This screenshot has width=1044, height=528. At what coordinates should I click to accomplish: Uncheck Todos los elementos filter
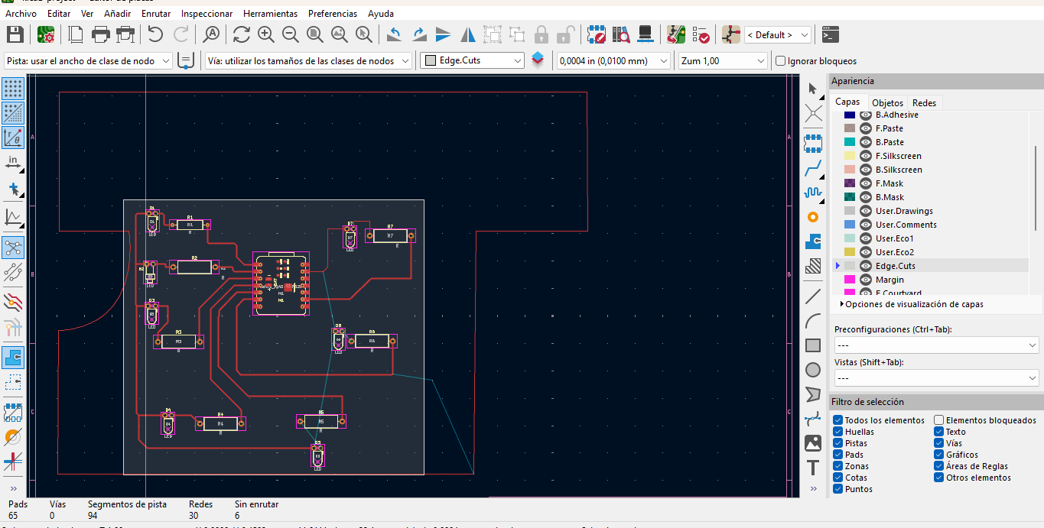(x=838, y=420)
